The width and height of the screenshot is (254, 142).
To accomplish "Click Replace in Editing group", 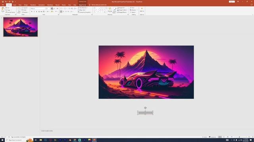I will pos(133,10).
